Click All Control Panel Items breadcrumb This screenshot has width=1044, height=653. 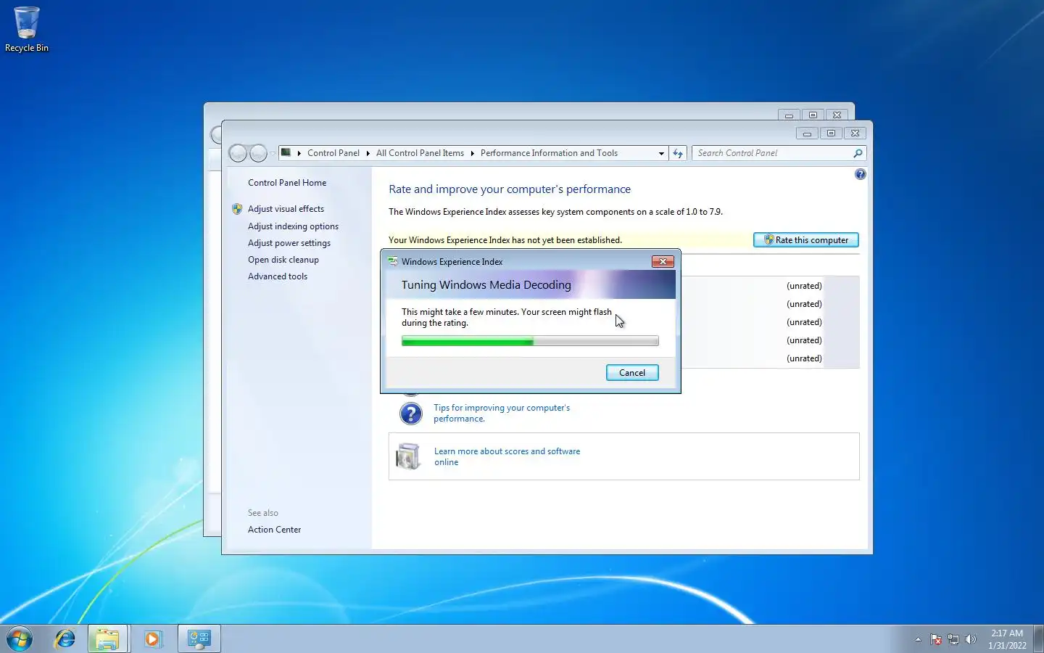tap(420, 153)
